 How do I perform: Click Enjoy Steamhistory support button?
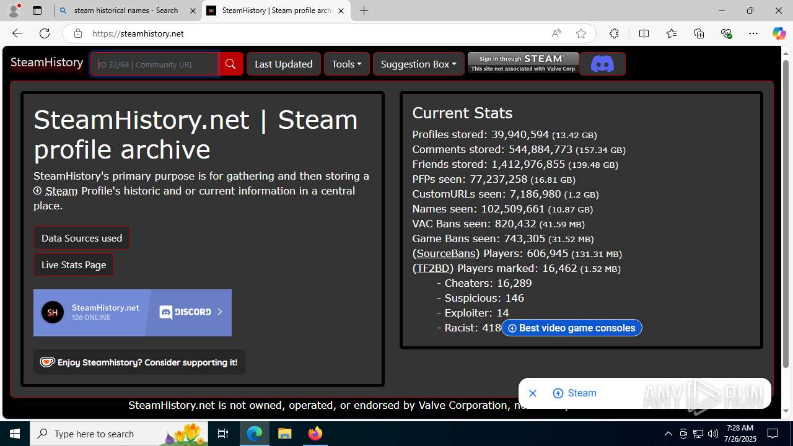click(139, 362)
